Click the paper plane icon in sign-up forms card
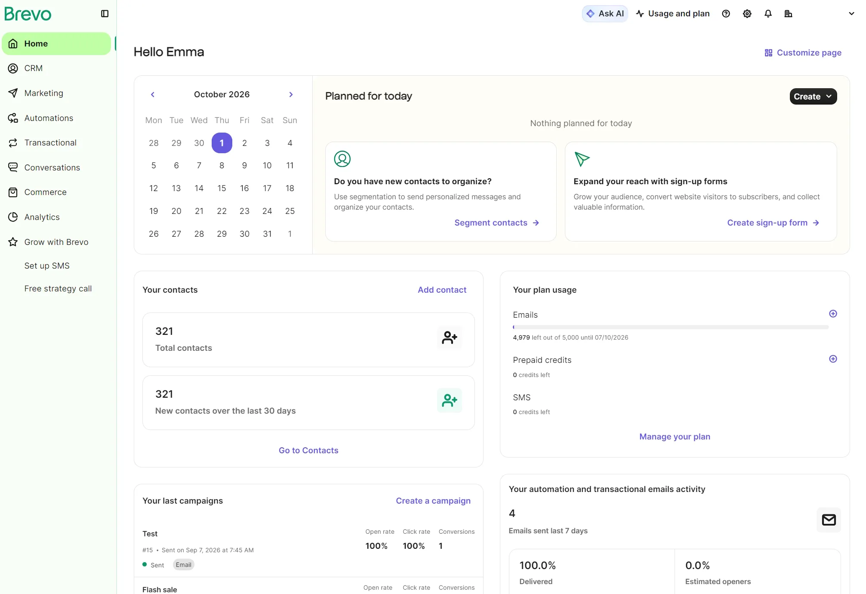 pyautogui.click(x=582, y=159)
